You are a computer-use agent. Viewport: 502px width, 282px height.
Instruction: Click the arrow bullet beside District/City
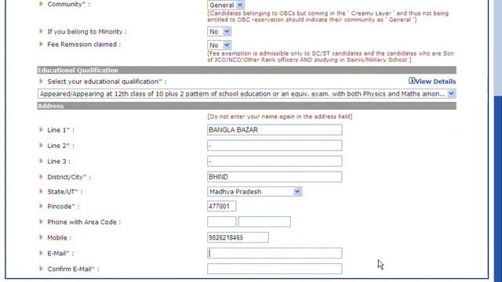41,176
